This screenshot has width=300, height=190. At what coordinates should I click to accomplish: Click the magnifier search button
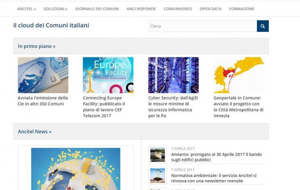coord(263,26)
